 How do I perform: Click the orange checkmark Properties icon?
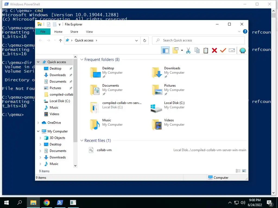[223, 50]
